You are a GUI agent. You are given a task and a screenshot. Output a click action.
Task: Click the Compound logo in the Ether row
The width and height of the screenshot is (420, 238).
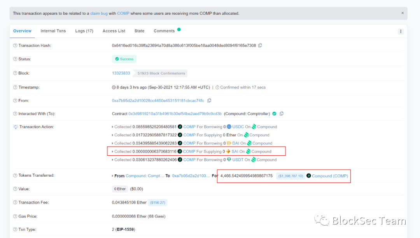pyautogui.click(x=246, y=135)
